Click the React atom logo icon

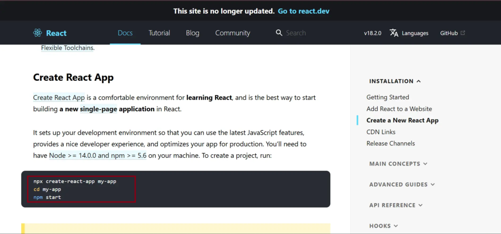[x=37, y=33]
